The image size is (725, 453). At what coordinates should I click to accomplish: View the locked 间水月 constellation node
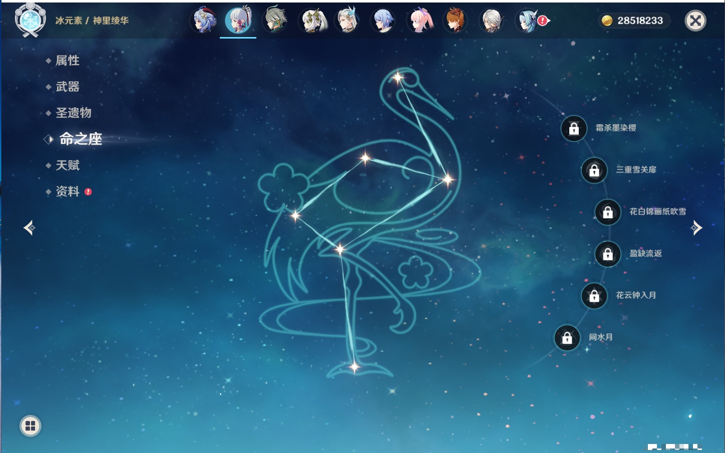(567, 338)
